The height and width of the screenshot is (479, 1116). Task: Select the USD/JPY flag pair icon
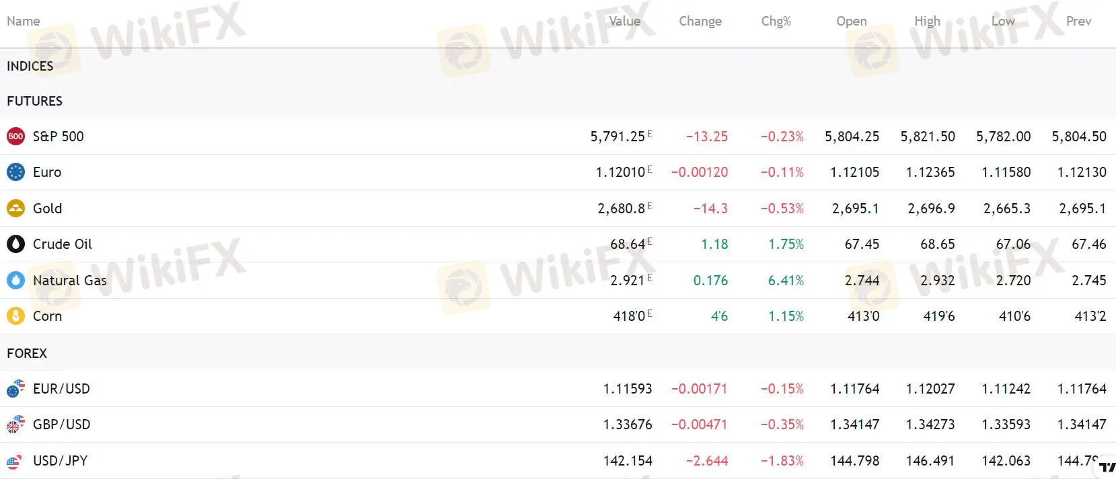coord(15,461)
